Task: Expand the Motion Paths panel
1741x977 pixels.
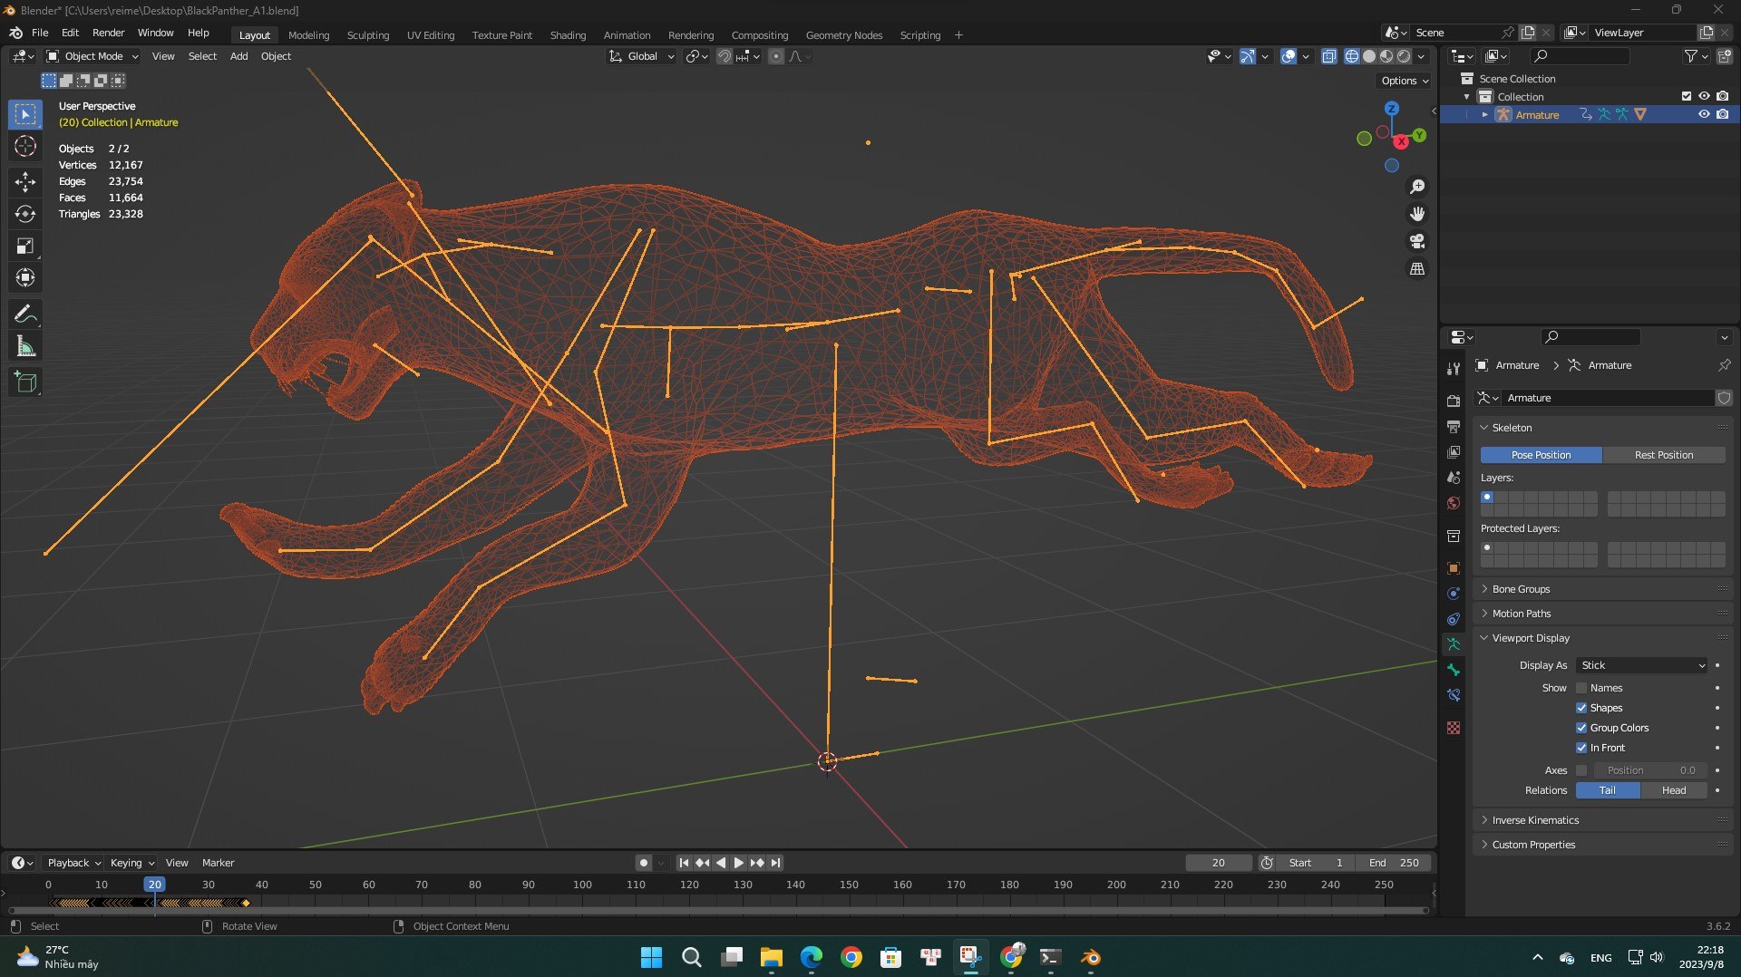Action: 1521,614
